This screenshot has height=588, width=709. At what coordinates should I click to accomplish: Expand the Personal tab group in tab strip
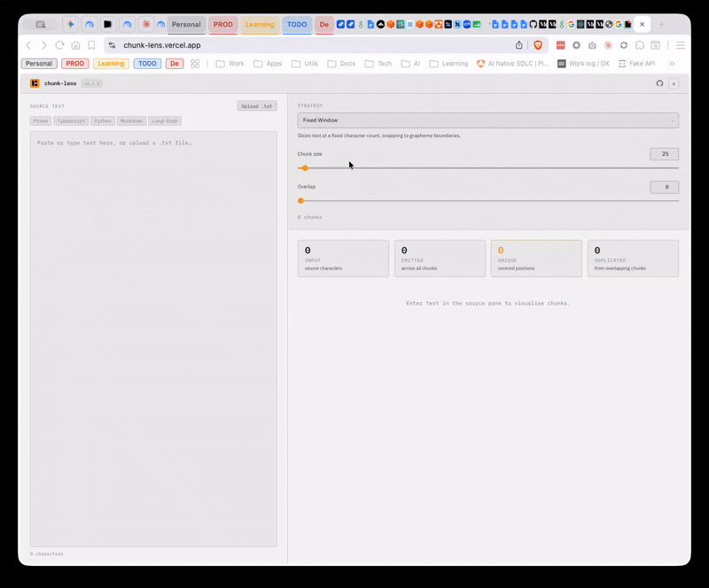click(186, 25)
